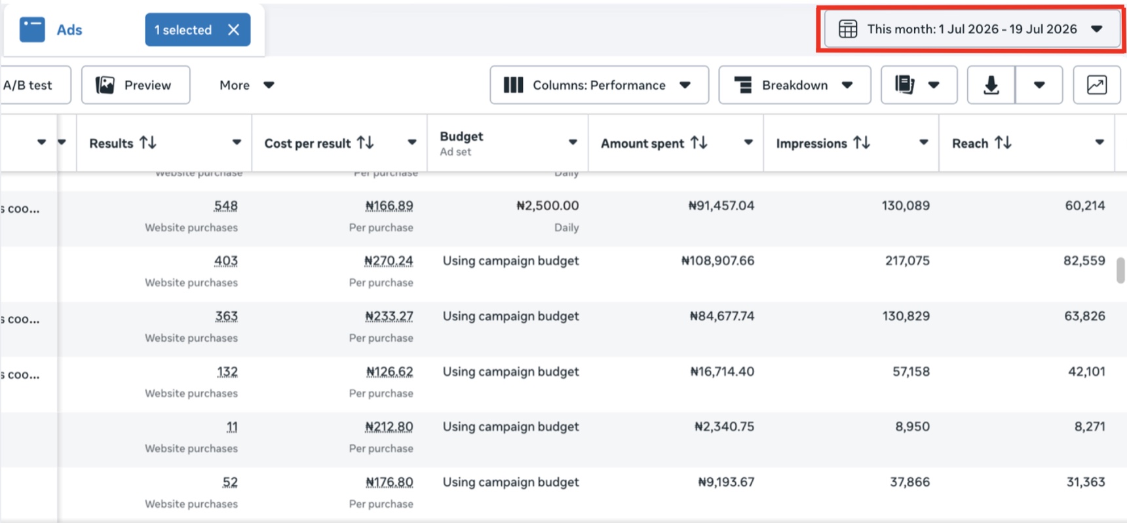The image size is (1127, 523).
Task: Click the 1 selected badge
Action: (197, 29)
